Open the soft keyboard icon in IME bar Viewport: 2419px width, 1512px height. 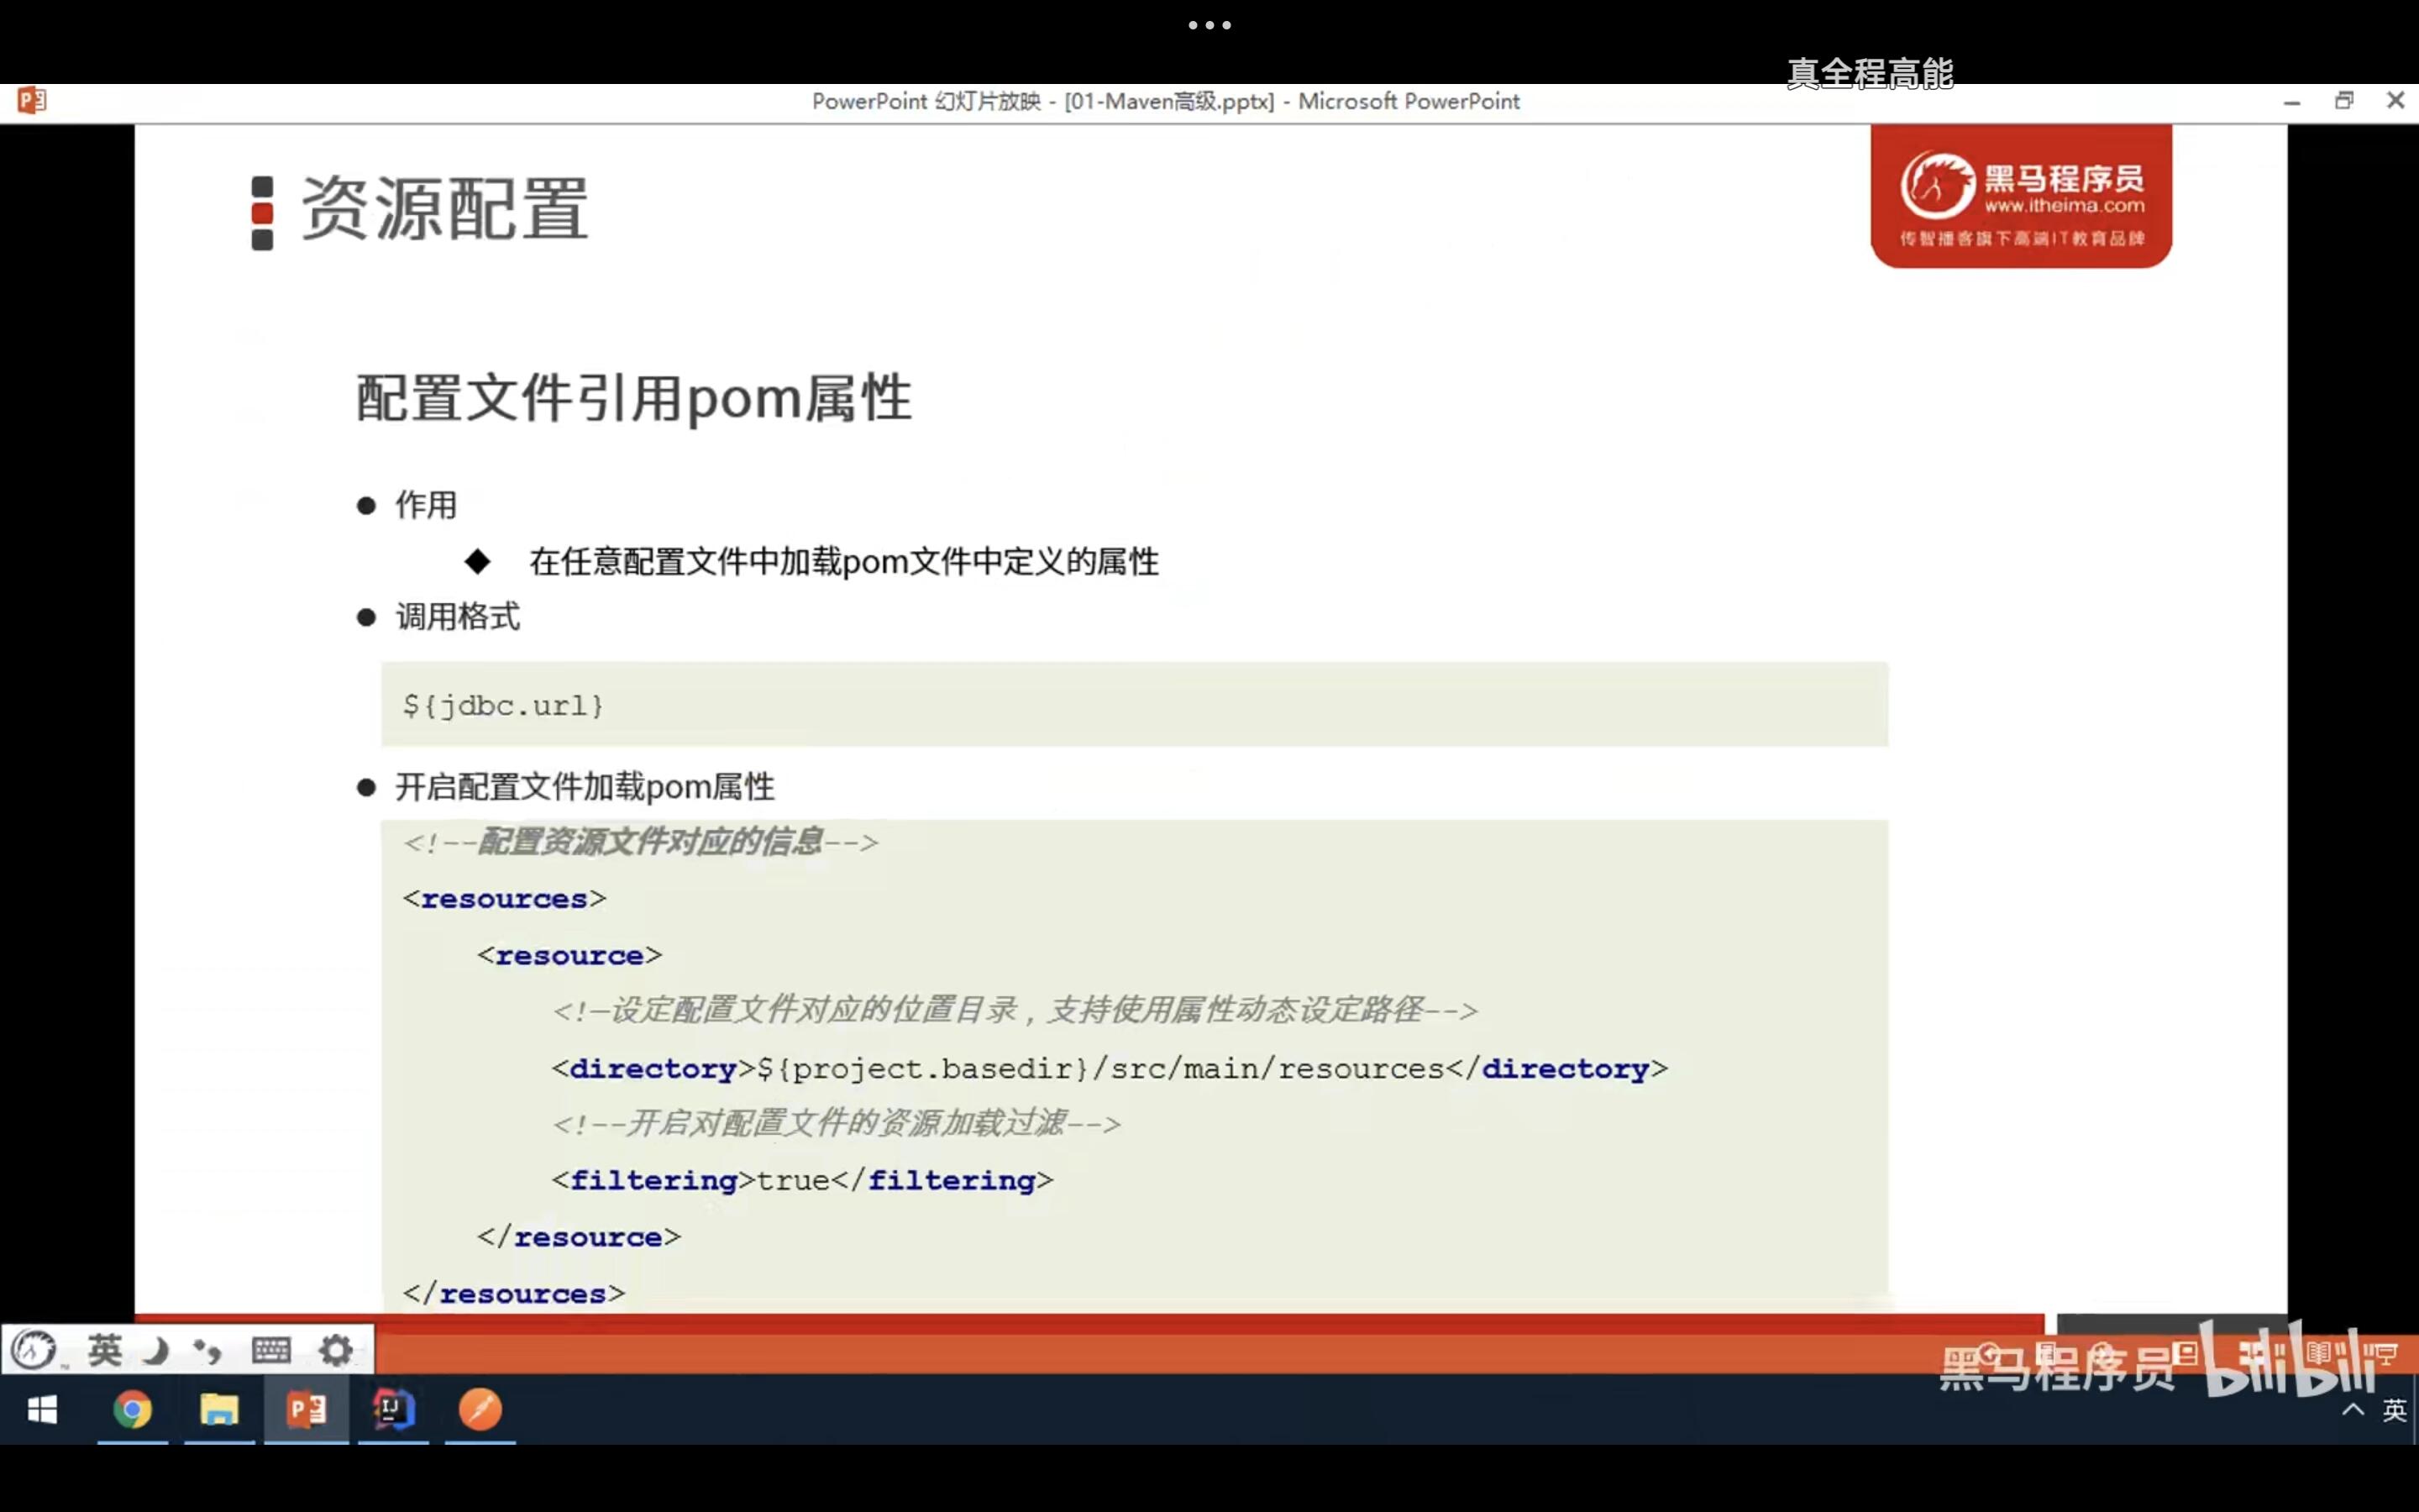click(x=271, y=1350)
